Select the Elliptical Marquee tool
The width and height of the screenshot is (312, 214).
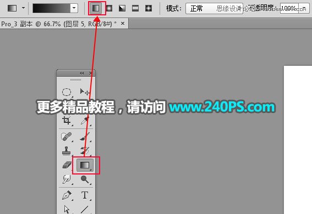[x=67, y=92]
